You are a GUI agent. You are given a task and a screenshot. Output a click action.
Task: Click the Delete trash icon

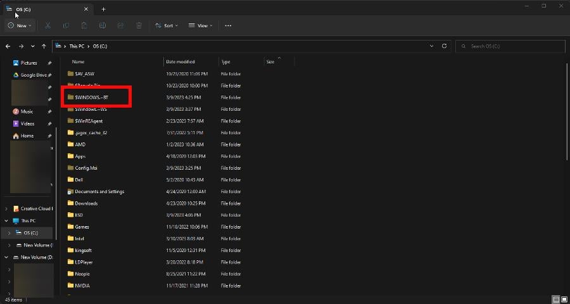[x=139, y=25]
